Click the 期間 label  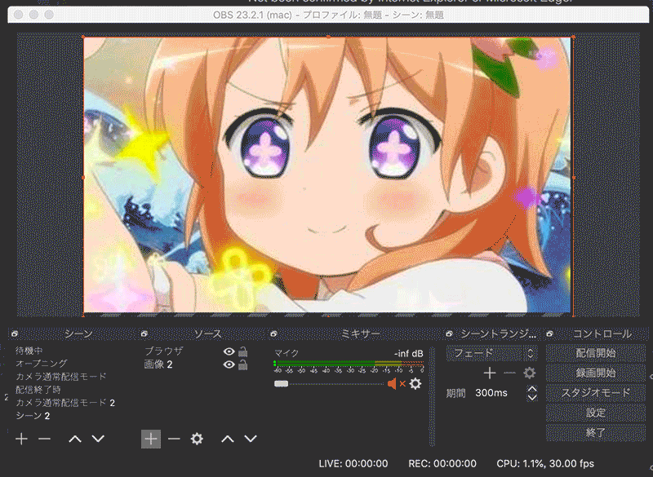455,393
